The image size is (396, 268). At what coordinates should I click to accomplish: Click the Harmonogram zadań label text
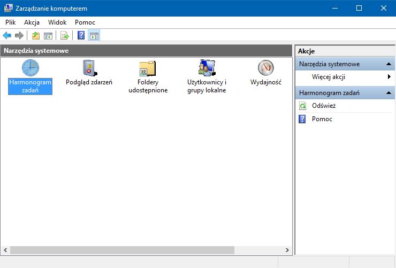(31, 86)
